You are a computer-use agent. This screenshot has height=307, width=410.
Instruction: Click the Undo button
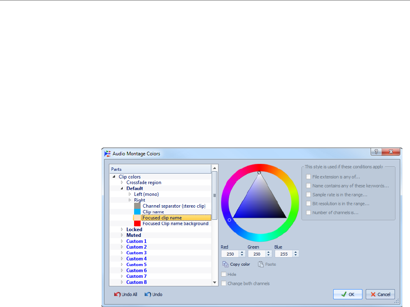click(x=154, y=294)
